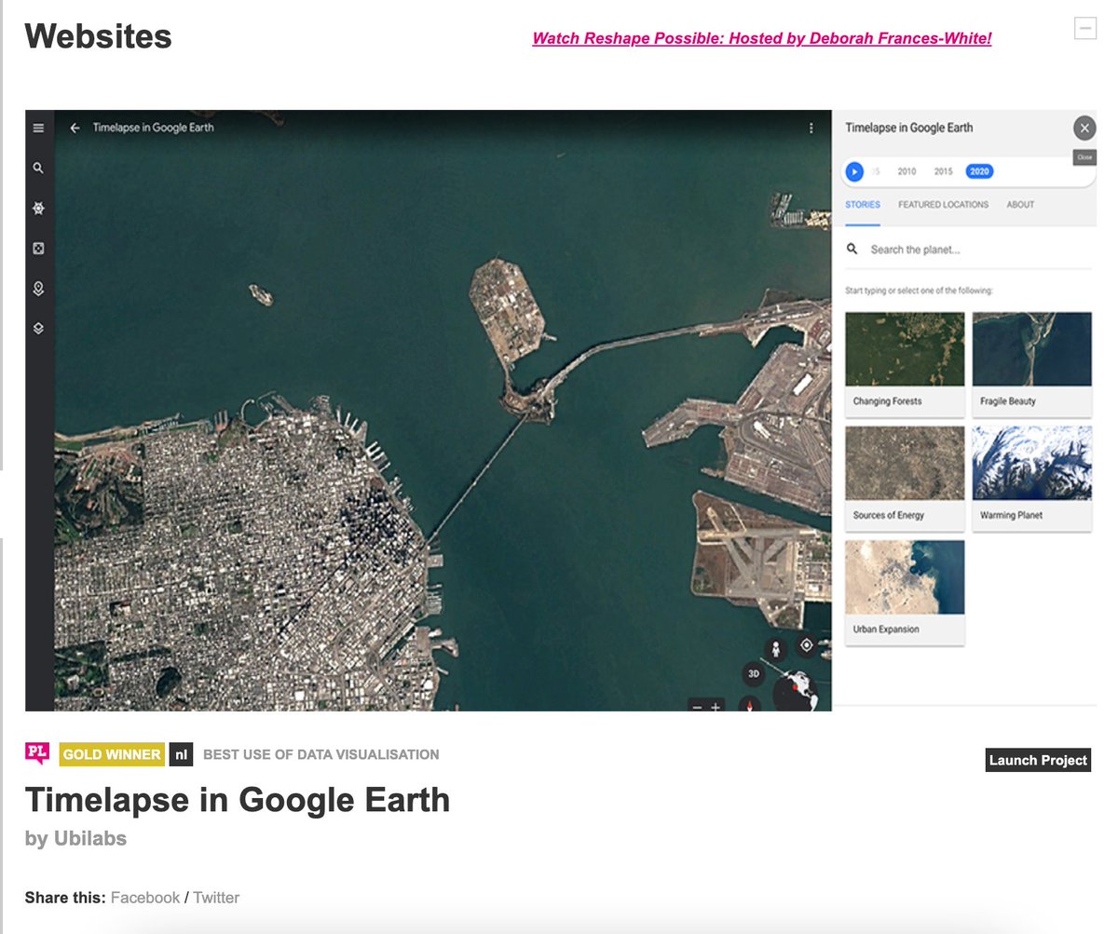The width and height of the screenshot is (1118, 934).
Task: Open Voyager via the ship's wheel icon
Action: tap(37, 208)
